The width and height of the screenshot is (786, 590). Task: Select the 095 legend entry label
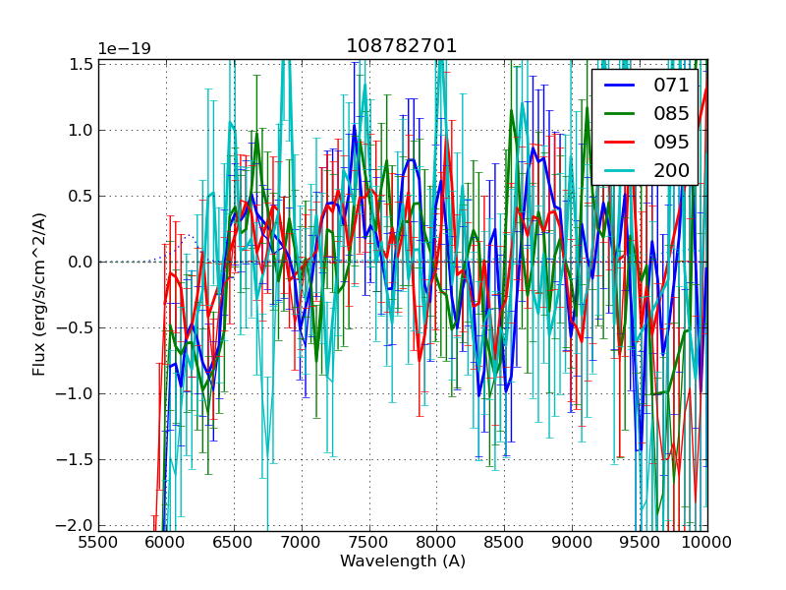[672, 142]
